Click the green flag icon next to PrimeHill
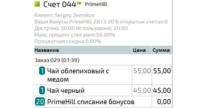Screen dimensions: 219x108 tap(79, 4)
